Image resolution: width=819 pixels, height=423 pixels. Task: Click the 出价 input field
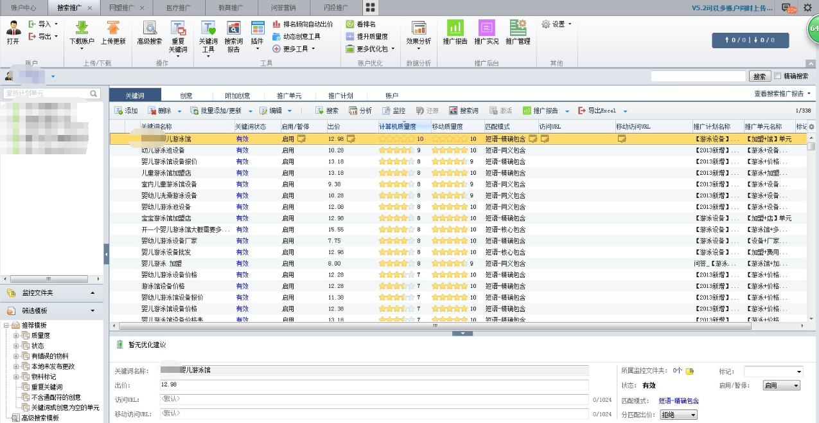[x=373, y=385]
